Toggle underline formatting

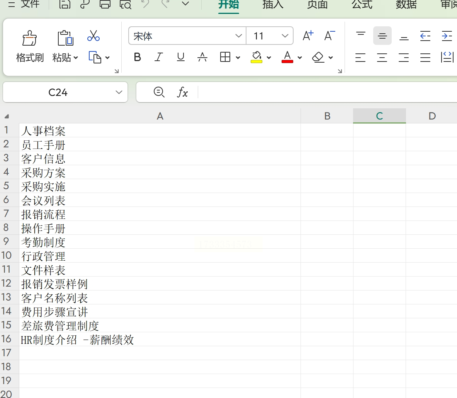[181, 57]
